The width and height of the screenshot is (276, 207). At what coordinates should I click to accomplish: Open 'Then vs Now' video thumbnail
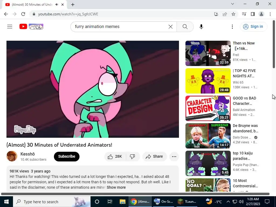(208, 53)
